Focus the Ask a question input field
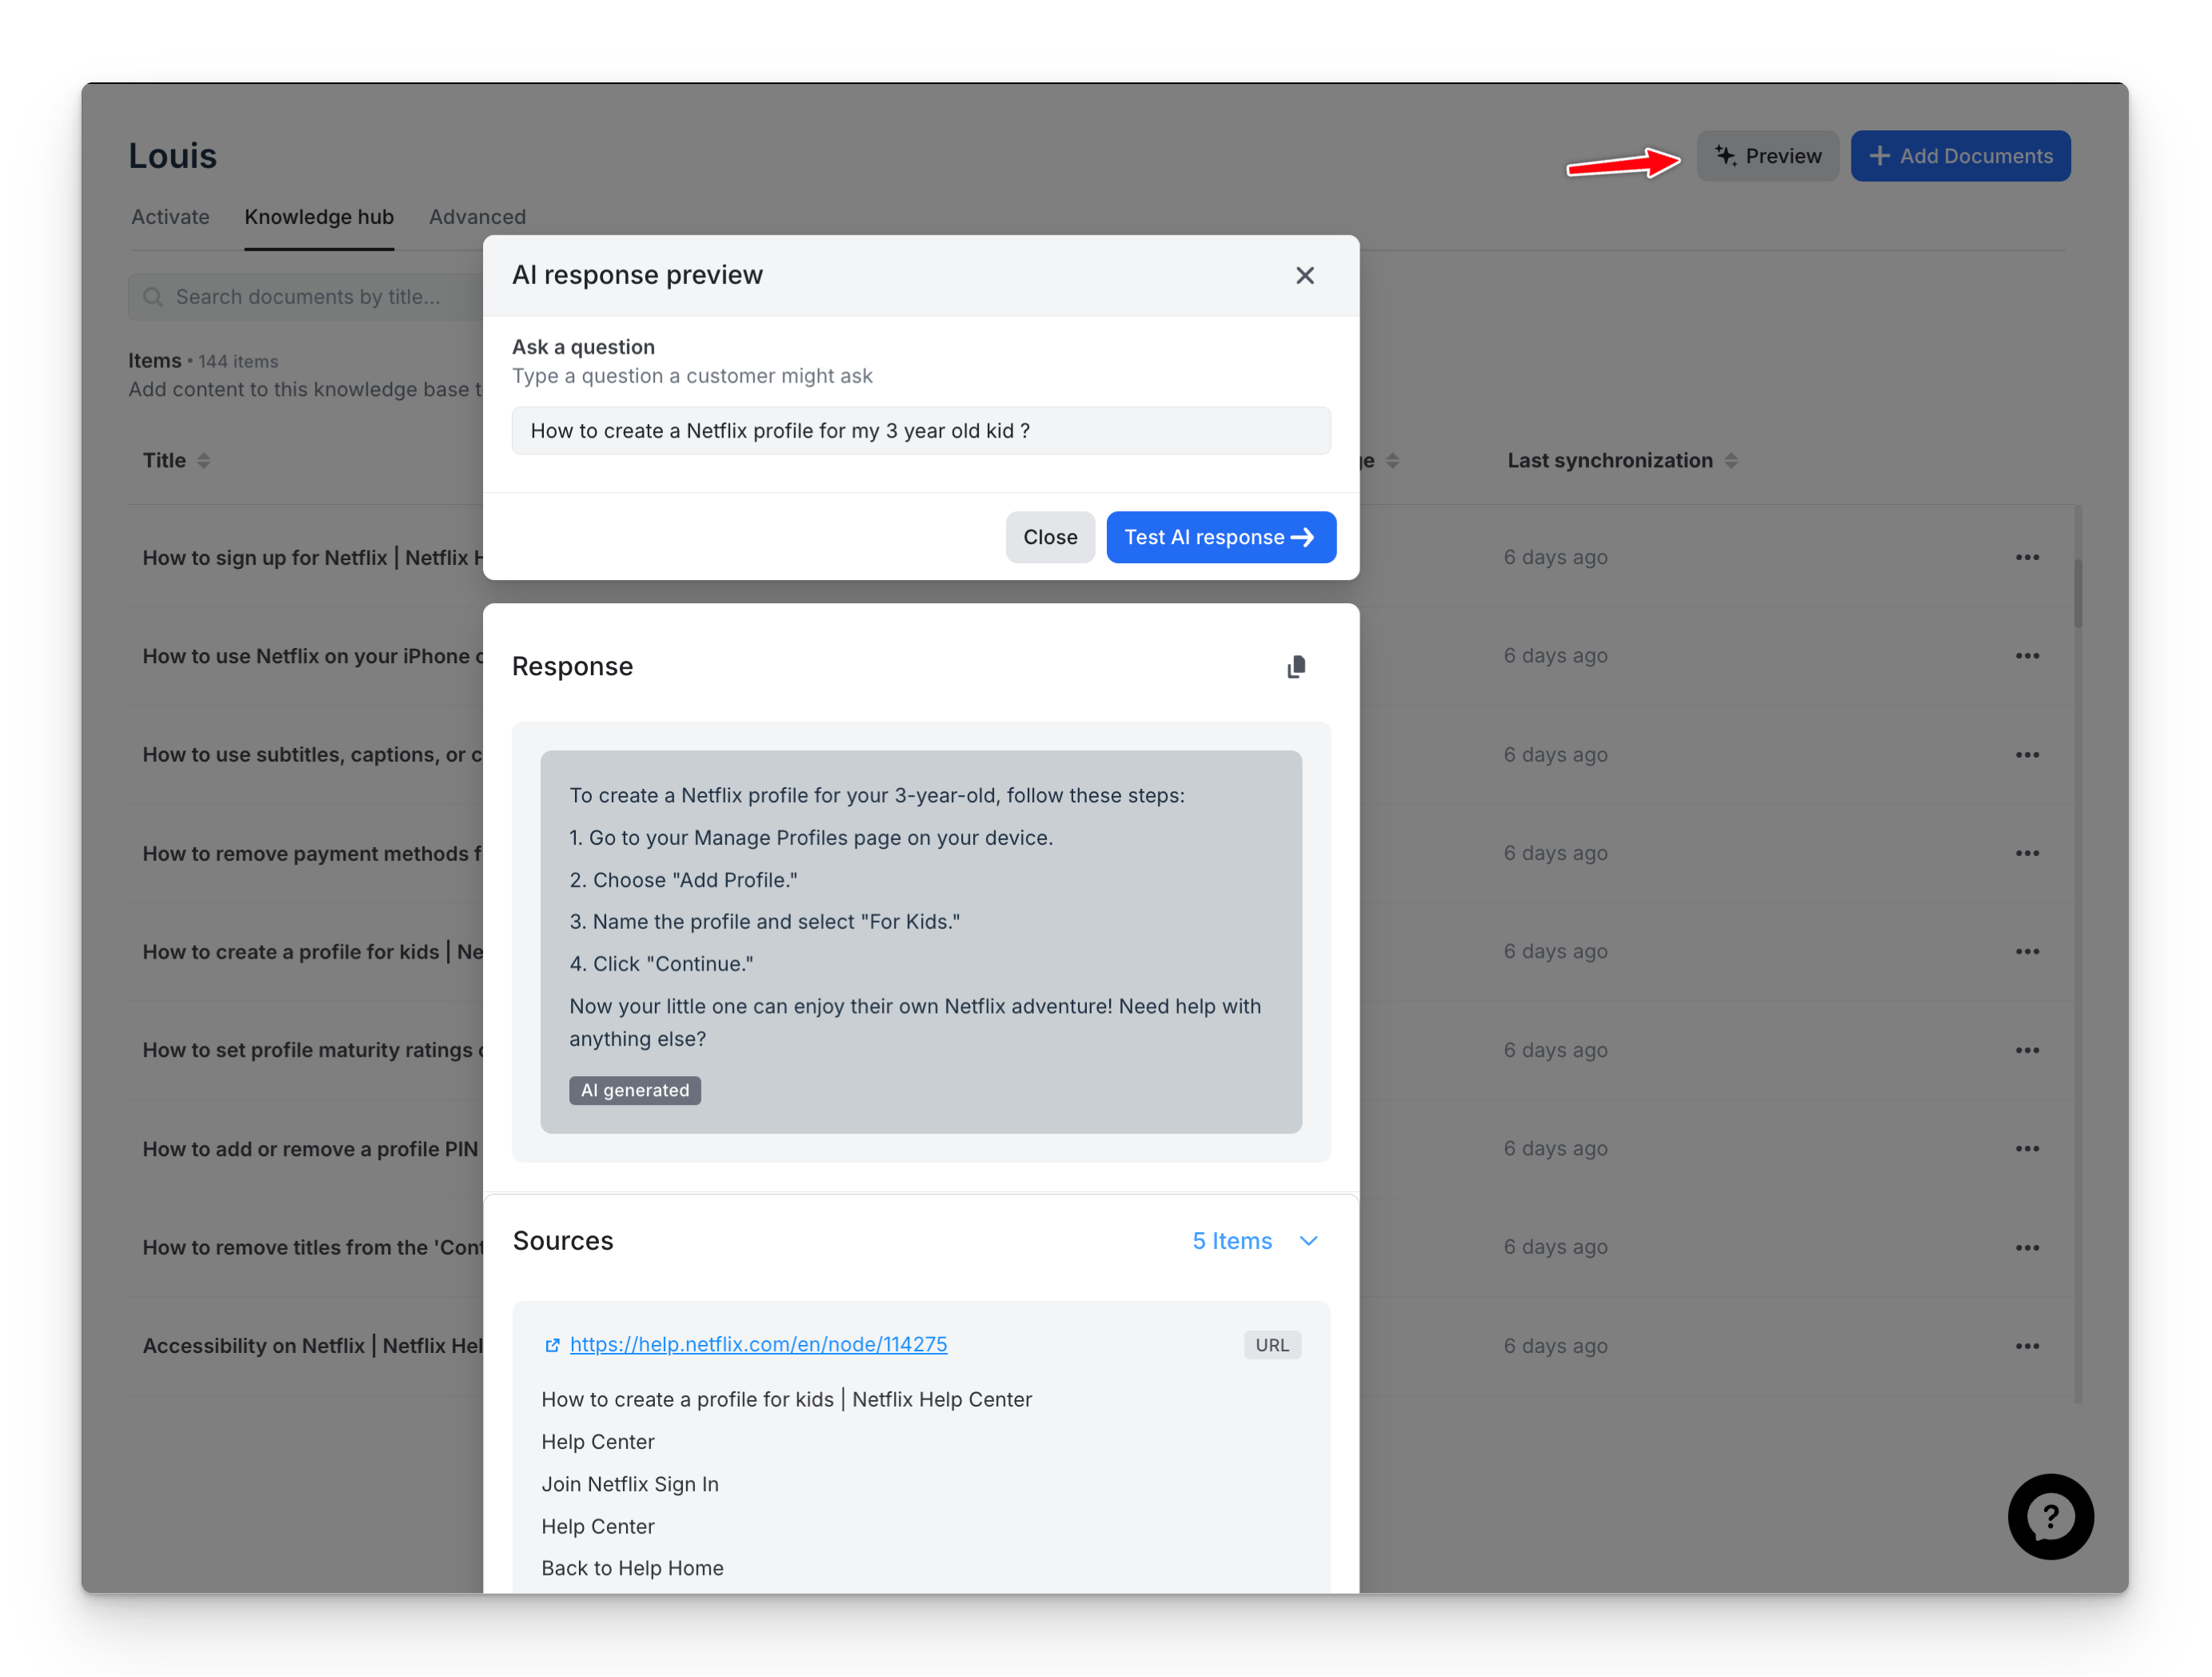2212x1677 pixels. coord(921,430)
